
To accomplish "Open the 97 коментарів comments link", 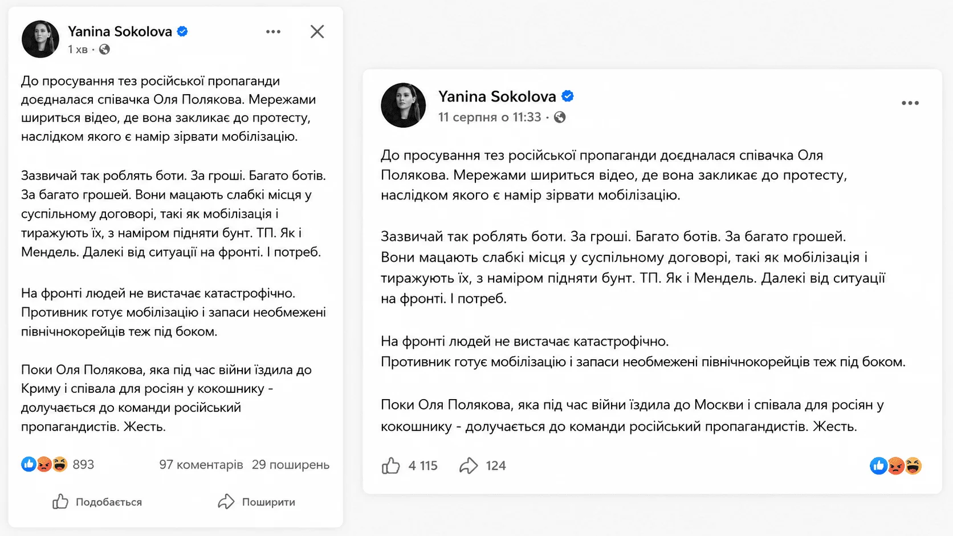I will tap(201, 465).
